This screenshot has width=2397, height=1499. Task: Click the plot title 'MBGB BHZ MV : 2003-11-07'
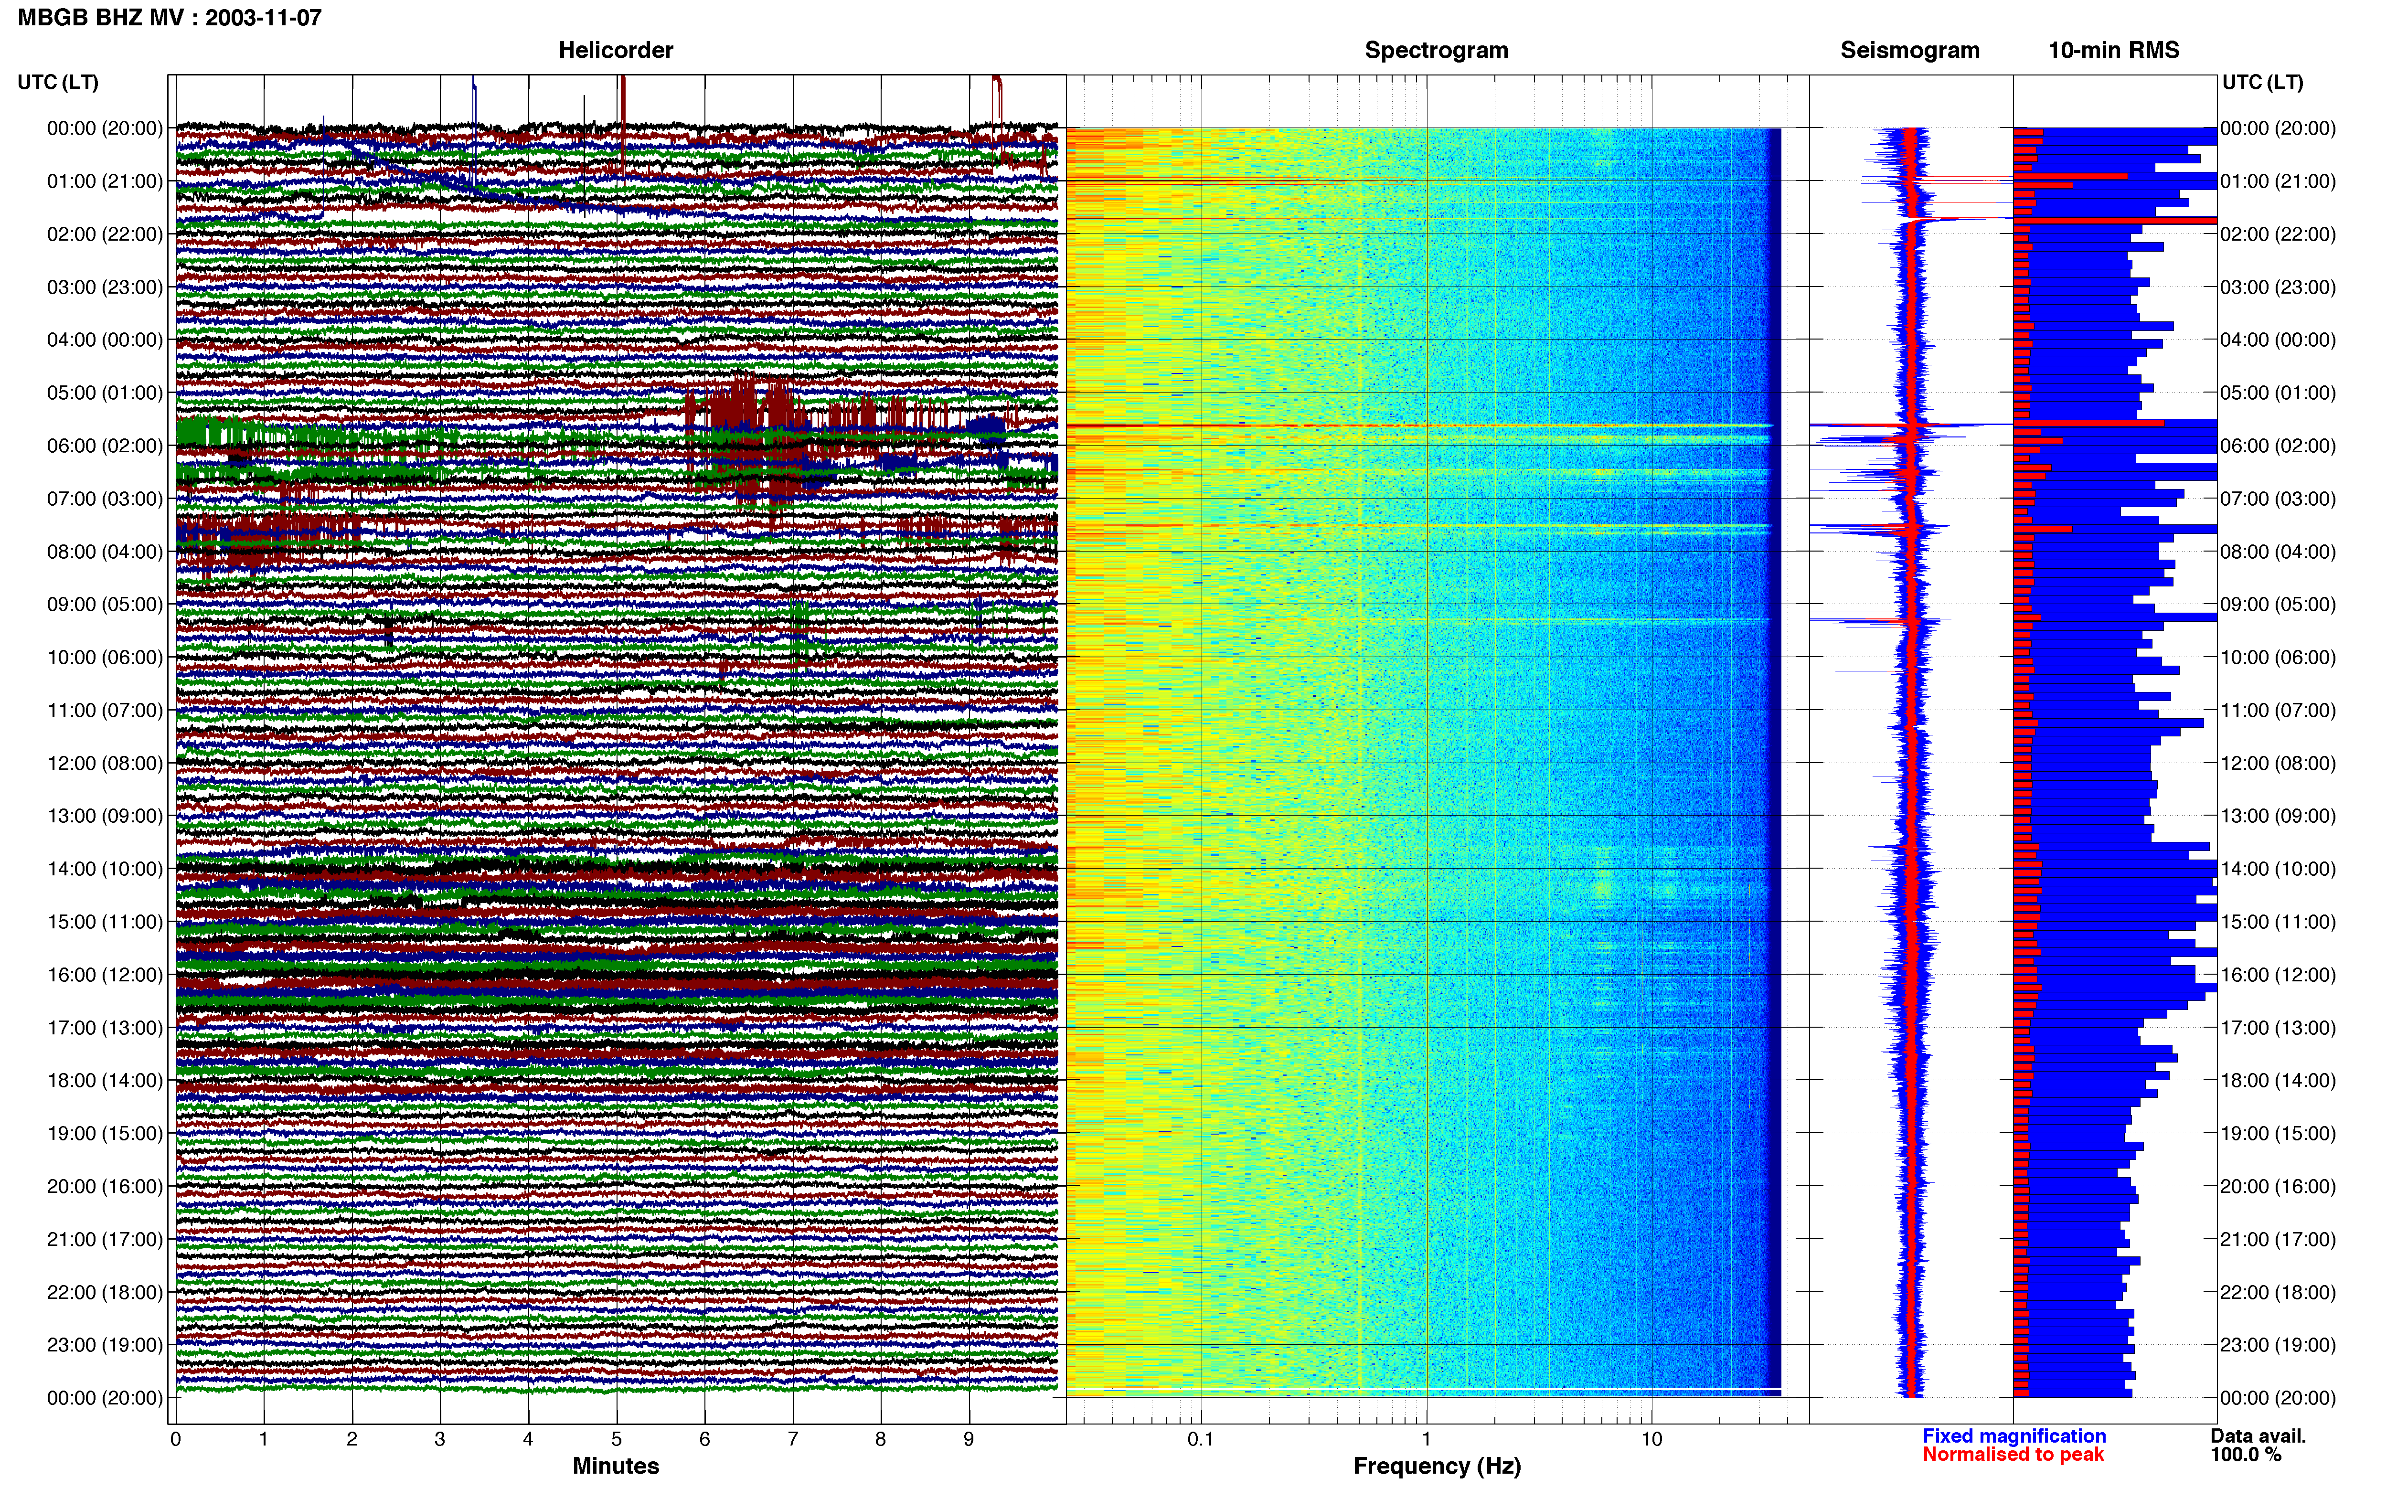click(x=170, y=18)
